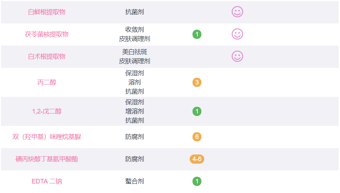This screenshot has width=340, height=193.
Task: Open the 白术根提取物 ingredient link
Action: [46, 57]
